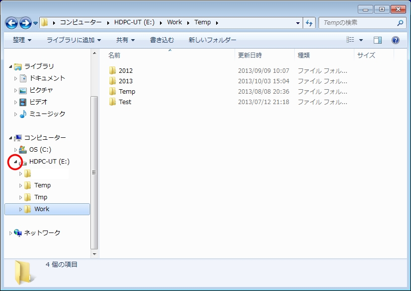411x291 pixels.
Task: Refresh the folder with the refresh icon
Action: point(309,23)
